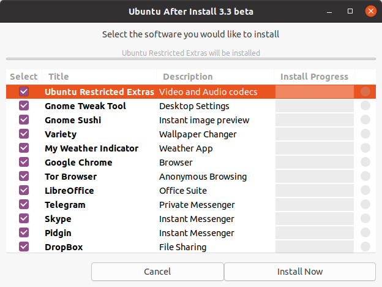Click the Cancel button

click(x=157, y=272)
